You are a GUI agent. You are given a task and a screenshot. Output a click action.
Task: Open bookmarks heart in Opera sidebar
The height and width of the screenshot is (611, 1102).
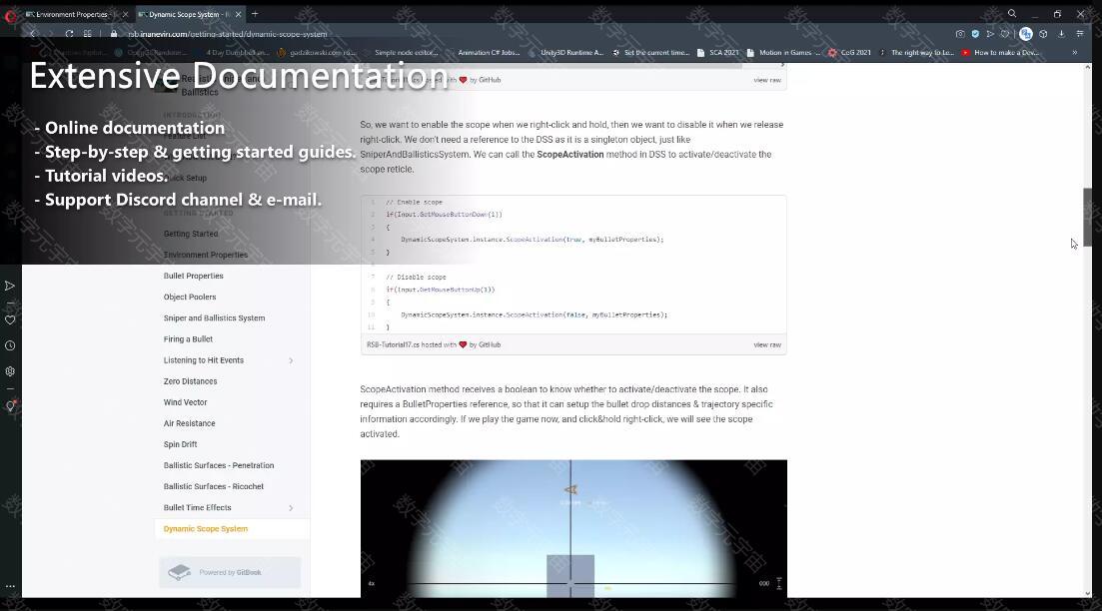click(10, 320)
